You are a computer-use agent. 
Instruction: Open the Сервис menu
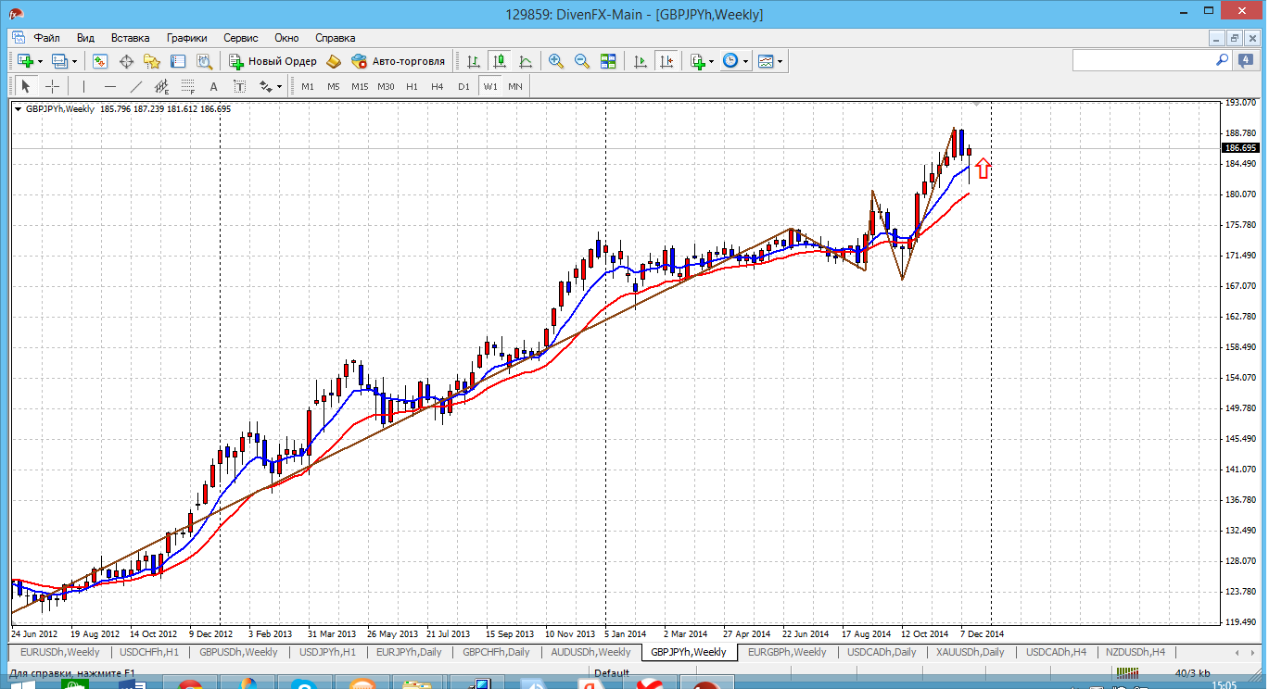coord(241,38)
